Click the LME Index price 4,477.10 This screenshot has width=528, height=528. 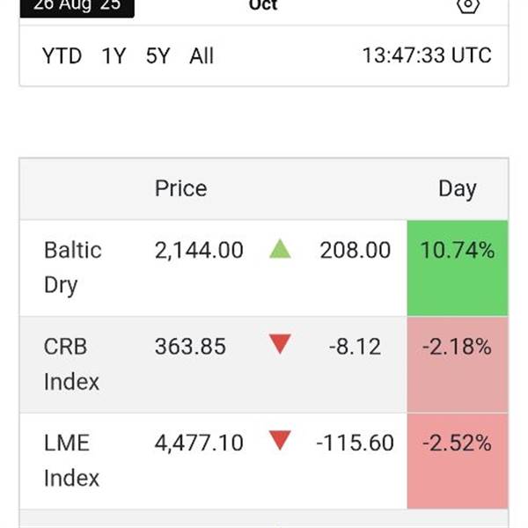[x=199, y=442]
